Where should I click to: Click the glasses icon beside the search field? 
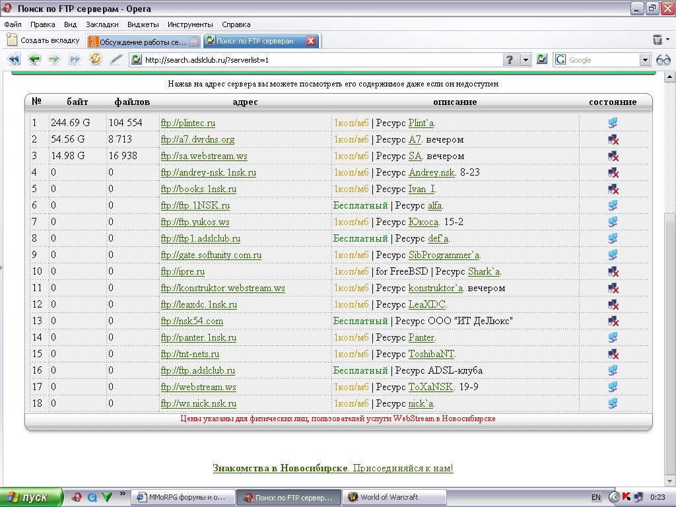pyautogui.click(x=663, y=59)
